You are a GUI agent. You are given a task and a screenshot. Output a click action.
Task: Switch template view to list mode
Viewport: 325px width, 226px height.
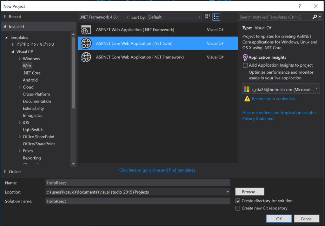pos(216,17)
